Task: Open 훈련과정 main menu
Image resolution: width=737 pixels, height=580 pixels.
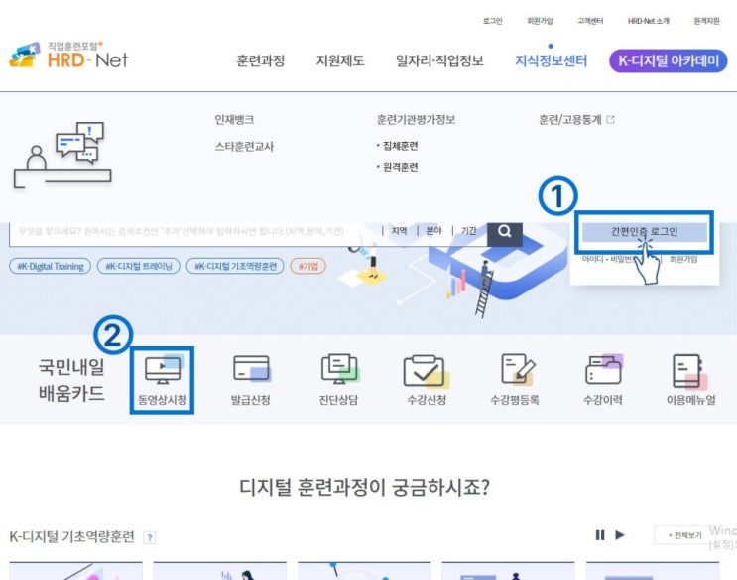Action: click(261, 61)
